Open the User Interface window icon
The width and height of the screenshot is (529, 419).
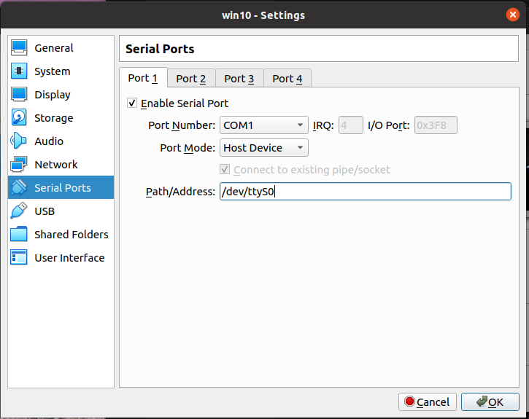(19, 257)
